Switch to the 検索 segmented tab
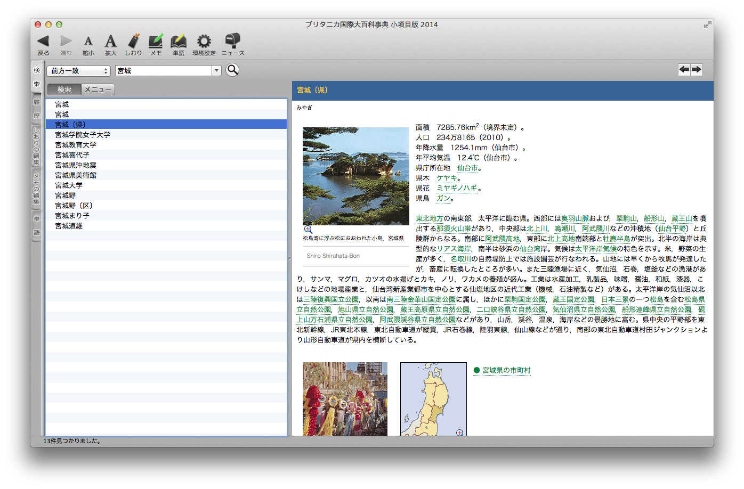744x489 pixels. [x=64, y=89]
